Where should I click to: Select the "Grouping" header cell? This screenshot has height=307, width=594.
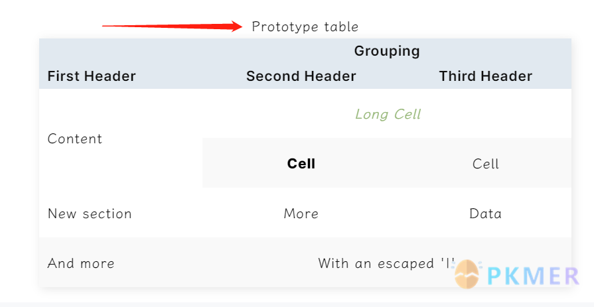click(387, 51)
